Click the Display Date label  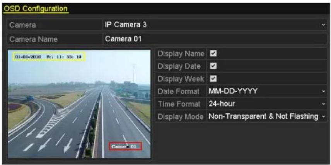coord(179,66)
